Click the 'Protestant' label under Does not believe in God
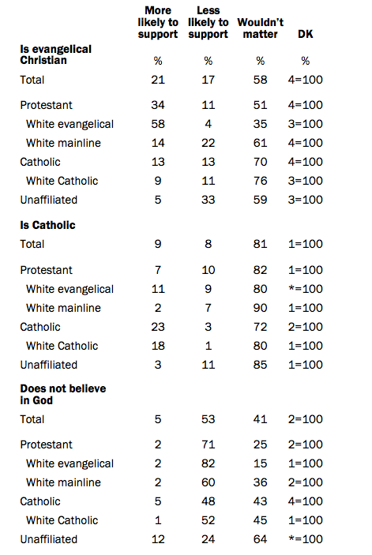372x555 pixels. pos(46,444)
